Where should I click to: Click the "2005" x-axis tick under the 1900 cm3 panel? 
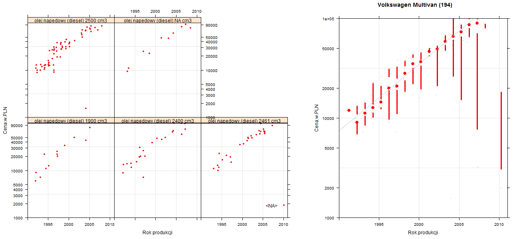[89, 224]
